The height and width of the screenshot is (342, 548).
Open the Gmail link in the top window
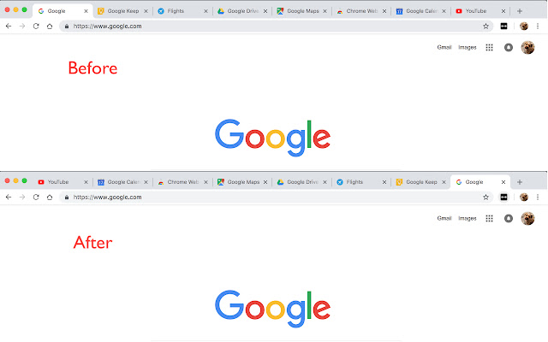(444, 48)
